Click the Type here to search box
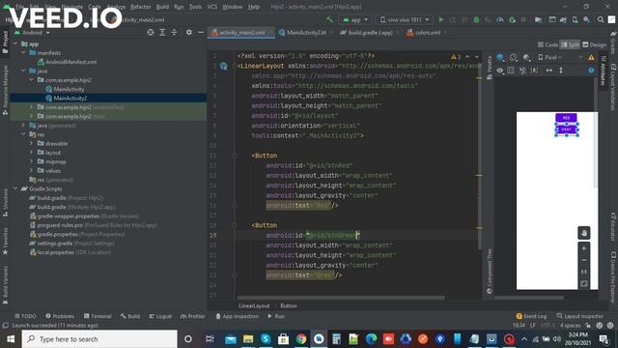The image size is (618, 348). tap(99, 339)
